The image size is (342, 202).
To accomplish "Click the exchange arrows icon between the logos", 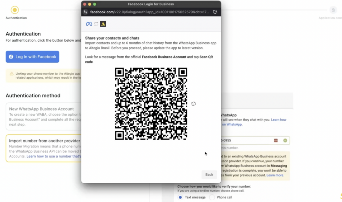I will click(x=96, y=24).
